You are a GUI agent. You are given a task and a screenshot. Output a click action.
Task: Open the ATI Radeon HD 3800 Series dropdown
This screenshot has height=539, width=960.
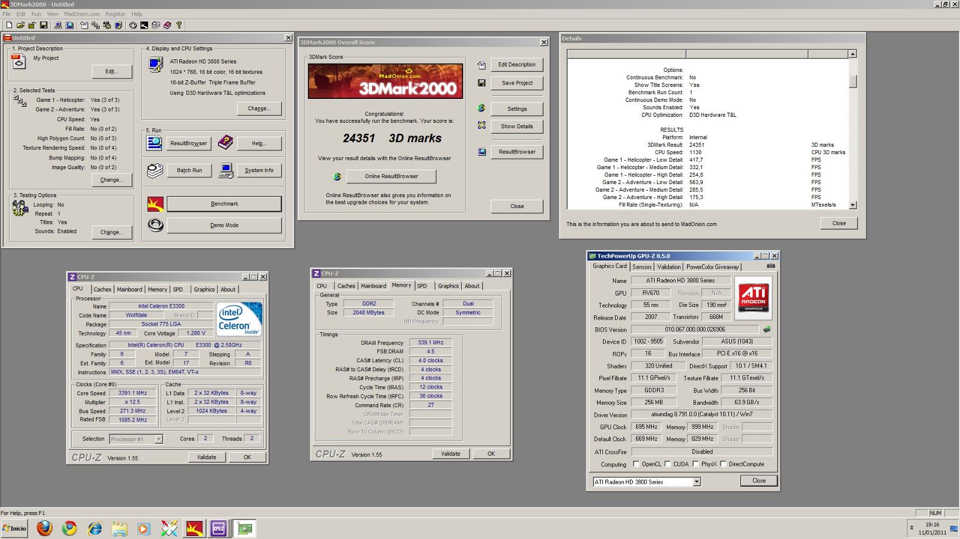697,482
